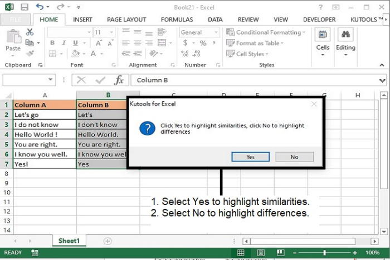Viewport: 390px width, 260px height.
Task: Click the Save icon in quick access toolbar
Action: [x=25, y=7]
